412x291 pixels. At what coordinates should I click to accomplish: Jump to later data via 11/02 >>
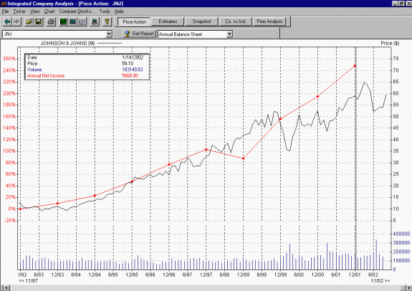(x=380, y=281)
